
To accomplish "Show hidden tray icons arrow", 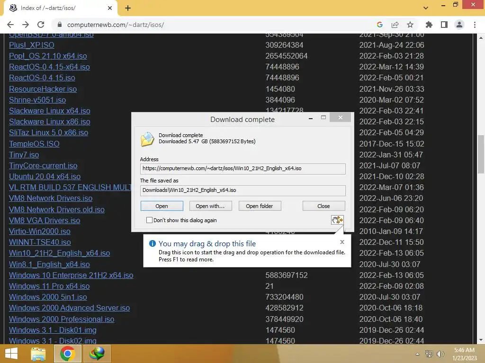I will [x=418, y=354].
